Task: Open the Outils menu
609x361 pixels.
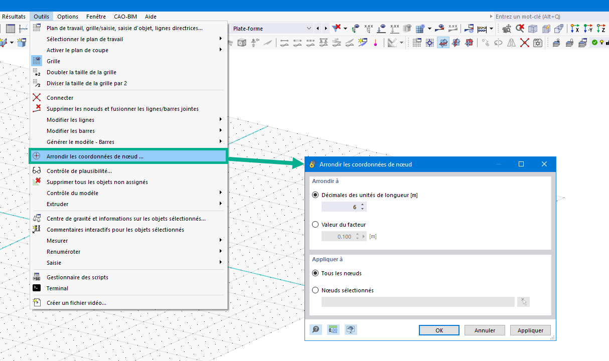Action: pyautogui.click(x=42, y=17)
